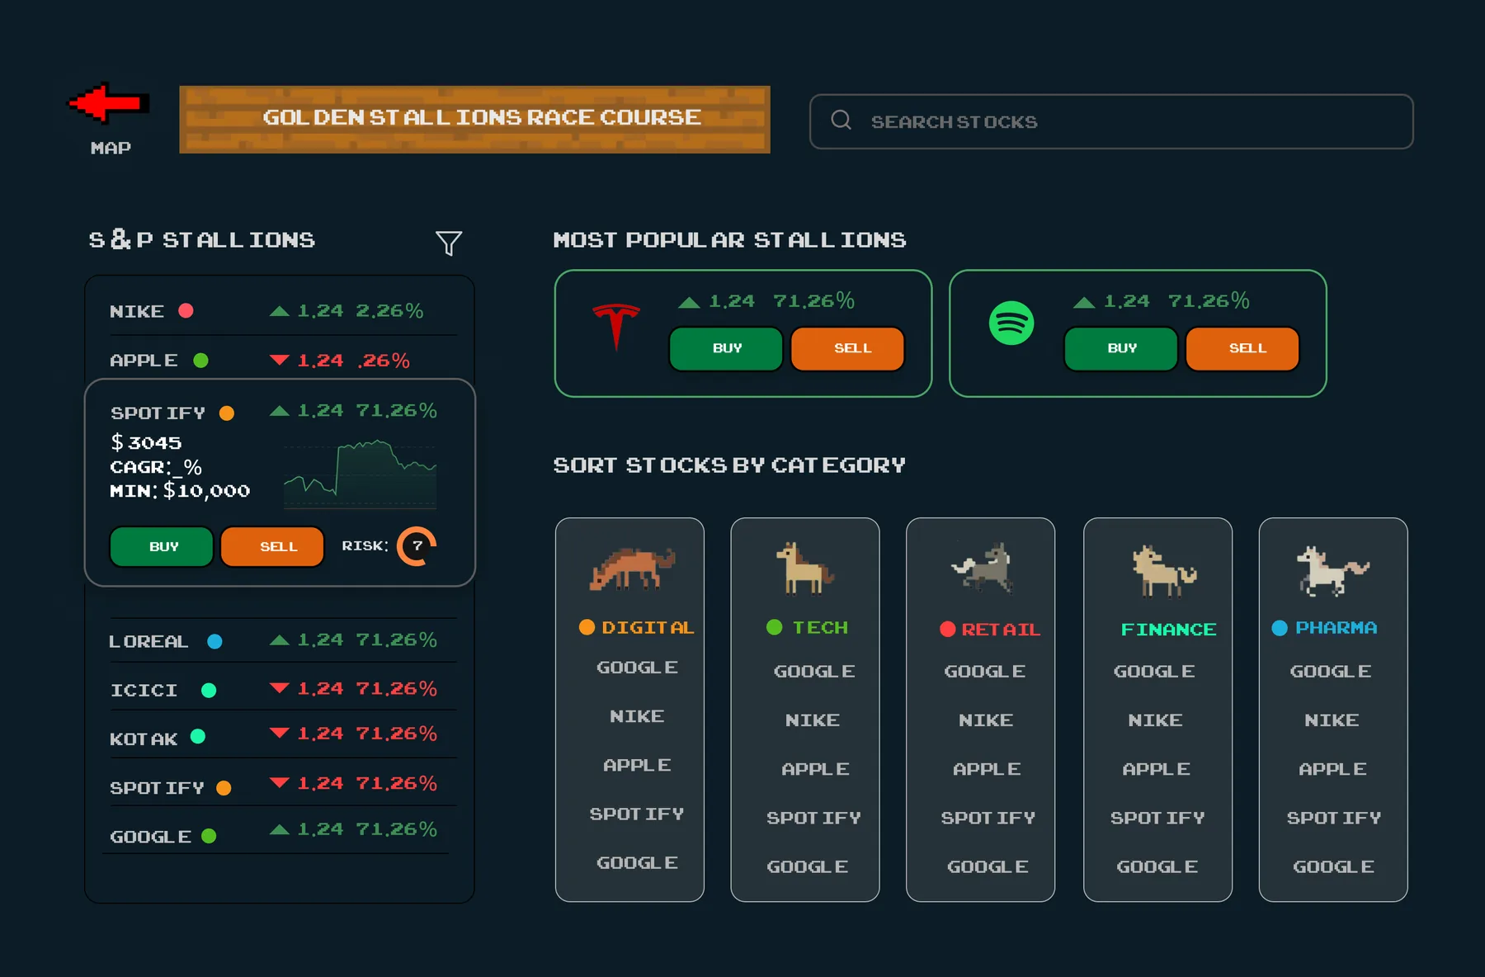
Task: Click into the Search Stocks field
Action: pyautogui.click(x=1111, y=121)
